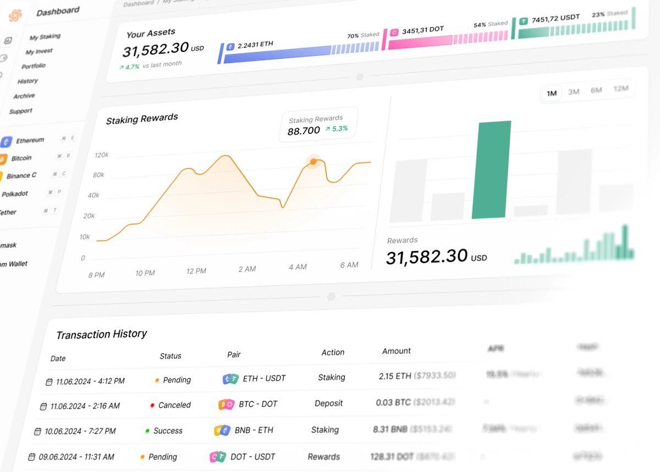Viewport: 660px width, 472px height.
Task: Click the BTC - DOT pair icons
Action: 227,404
